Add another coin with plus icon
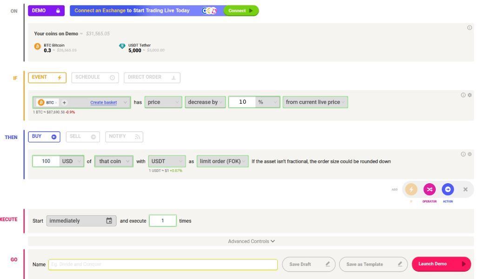The width and height of the screenshot is (479, 279). 64,103
